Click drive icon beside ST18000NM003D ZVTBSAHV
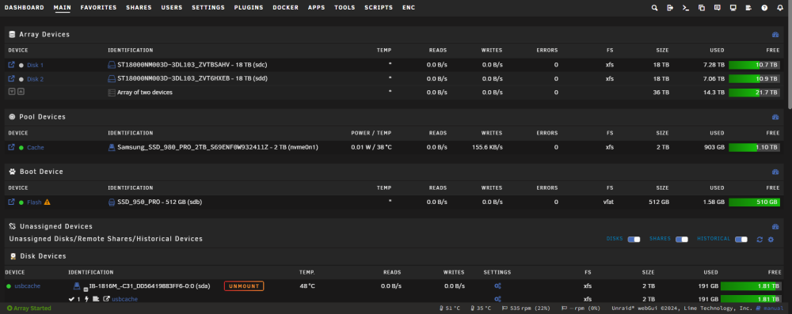This screenshot has width=792, height=314. (112, 65)
